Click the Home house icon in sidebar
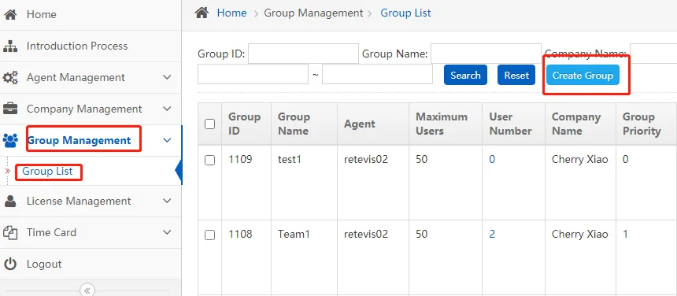 coord(10,14)
